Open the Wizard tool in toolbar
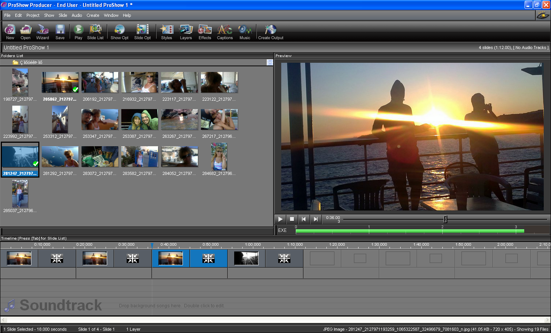The image size is (551, 333). tap(42, 32)
